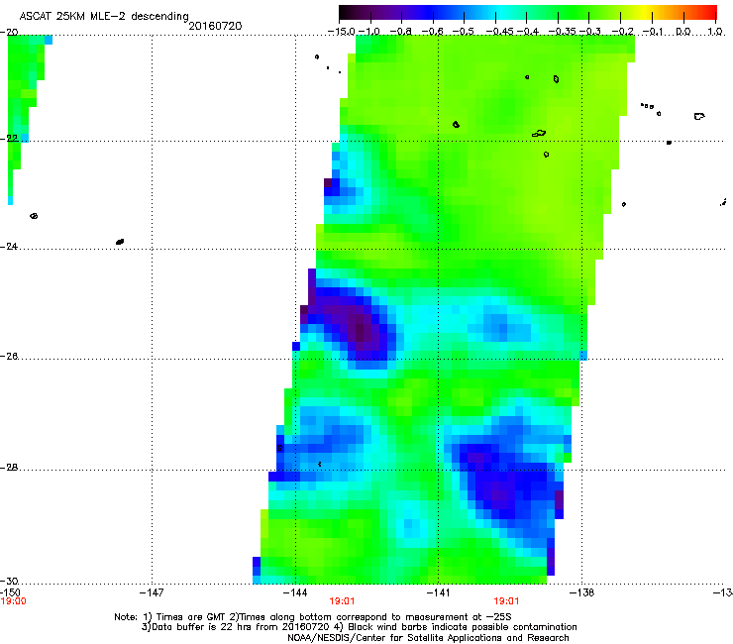The width and height of the screenshot is (733, 644).
Task: Click the yellow section of the color scale
Action: coord(645,13)
